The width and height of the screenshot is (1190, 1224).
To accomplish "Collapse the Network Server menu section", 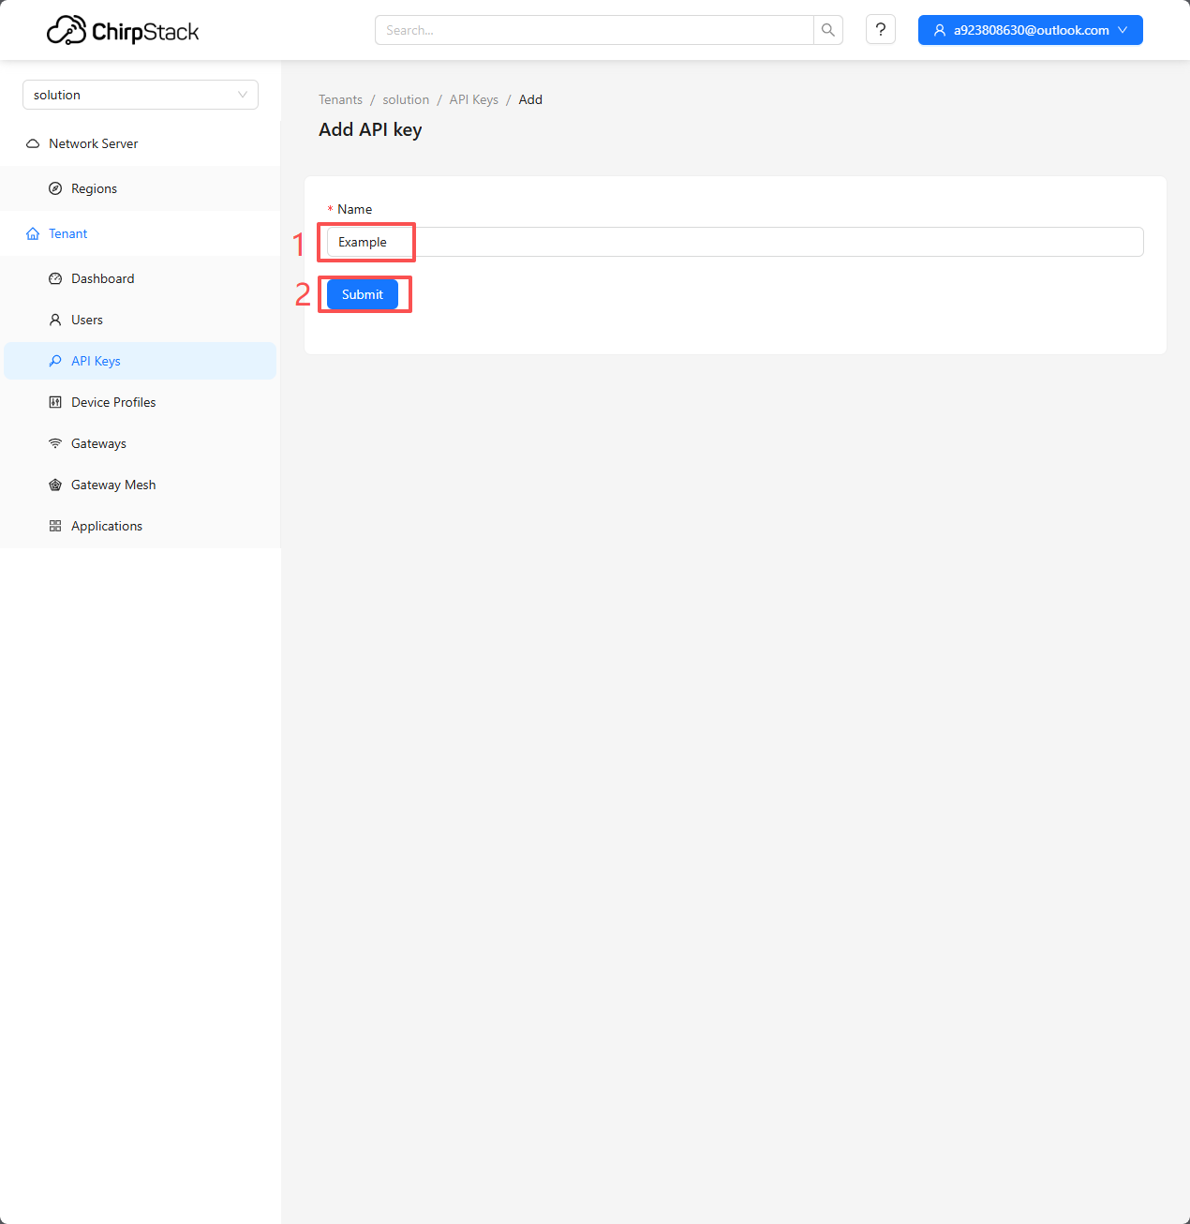I will (x=94, y=143).
